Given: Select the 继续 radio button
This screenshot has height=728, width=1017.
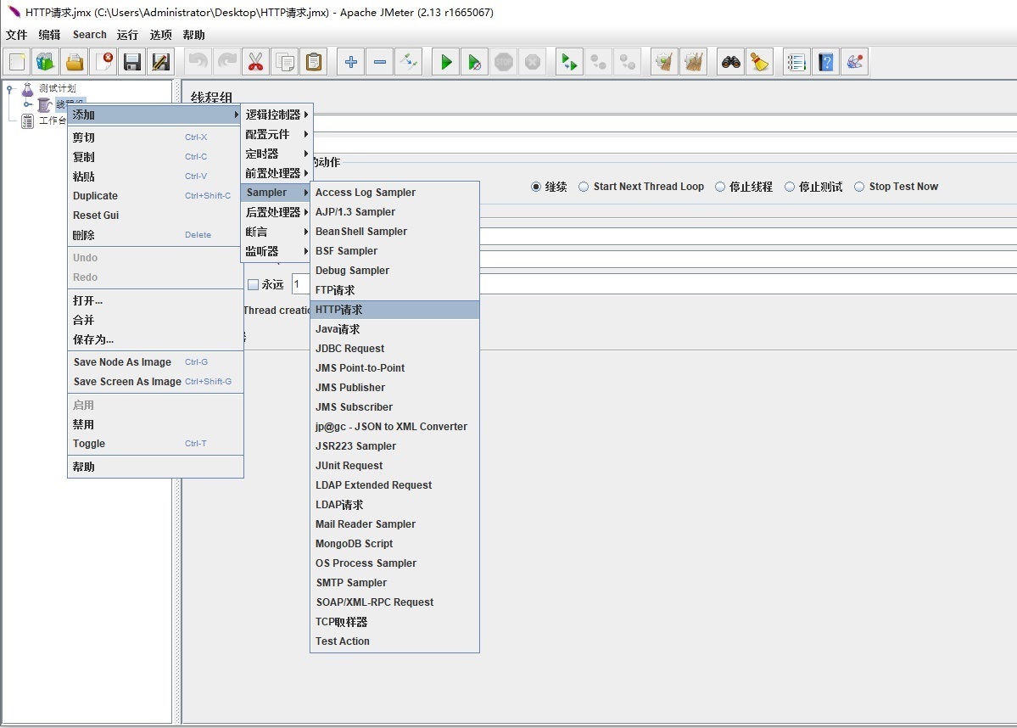Looking at the screenshot, I should 536,187.
